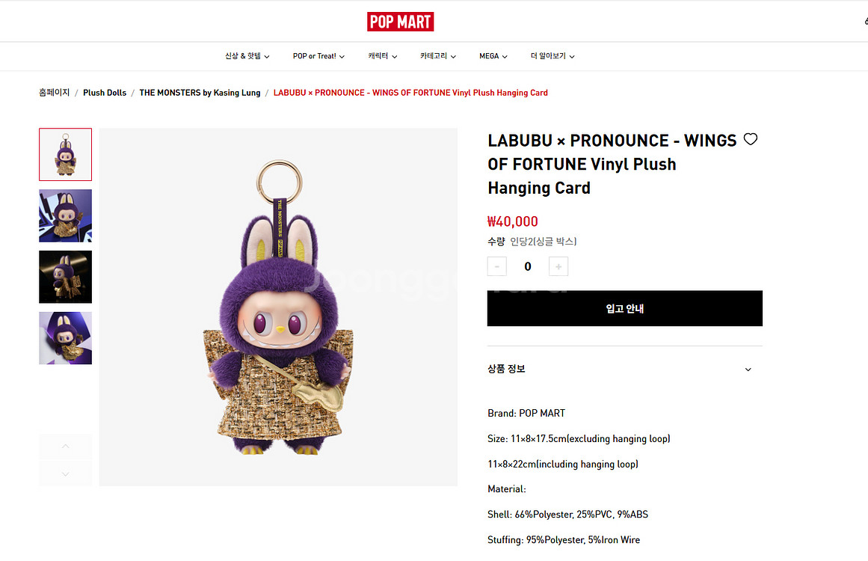
Task: Show previous thumbnails with up arrow
Action: point(65,447)
